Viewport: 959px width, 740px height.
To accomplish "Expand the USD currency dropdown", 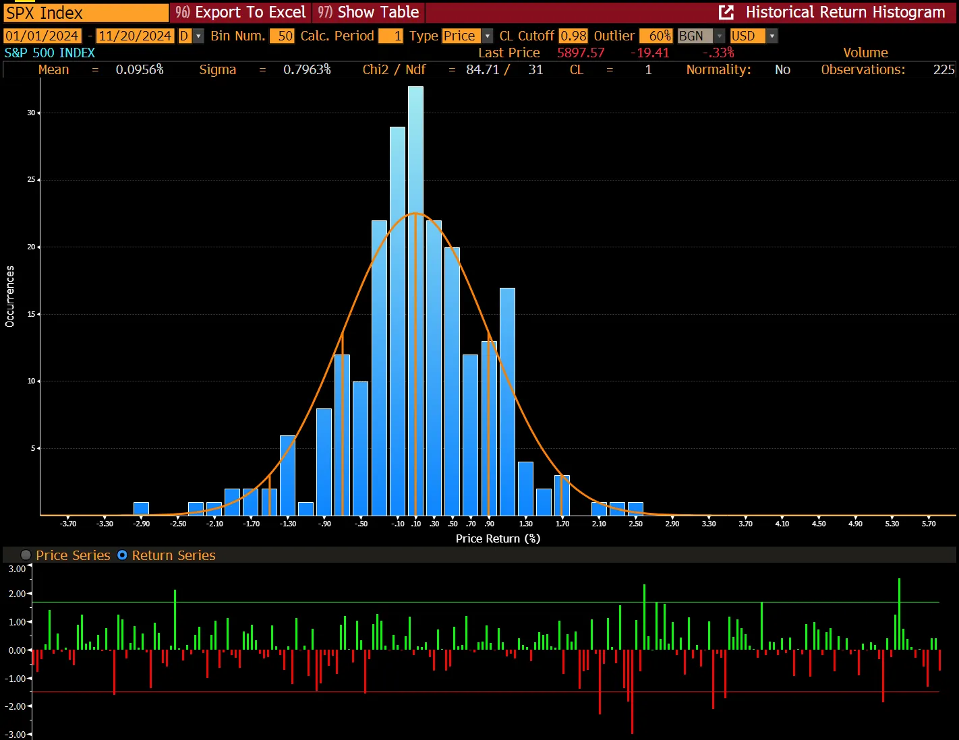I will [772, 36].
